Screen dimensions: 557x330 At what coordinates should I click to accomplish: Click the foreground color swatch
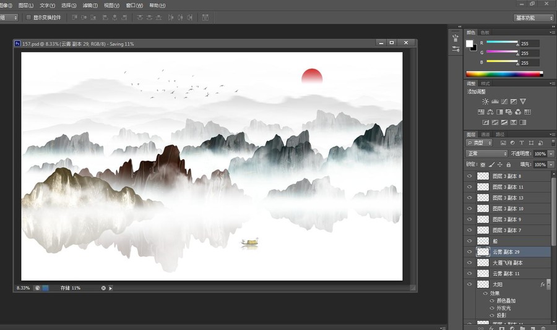pos(470,43)
